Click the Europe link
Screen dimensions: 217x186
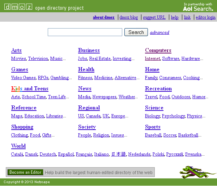118,116
